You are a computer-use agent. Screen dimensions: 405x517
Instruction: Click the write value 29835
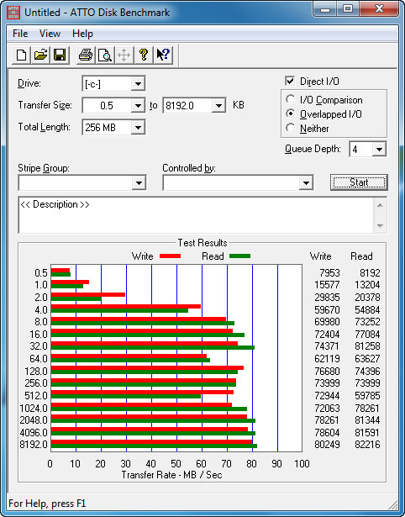(327, 298)
